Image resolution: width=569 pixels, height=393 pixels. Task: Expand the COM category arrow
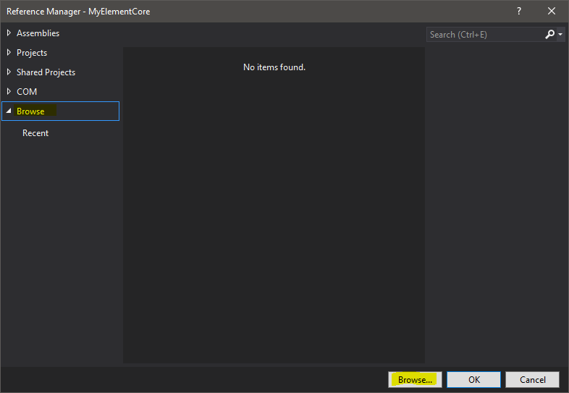[x=9, y=92]
